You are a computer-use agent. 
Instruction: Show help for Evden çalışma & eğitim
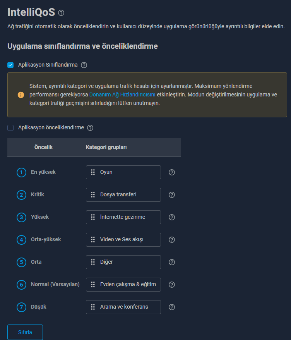[172, 285]
